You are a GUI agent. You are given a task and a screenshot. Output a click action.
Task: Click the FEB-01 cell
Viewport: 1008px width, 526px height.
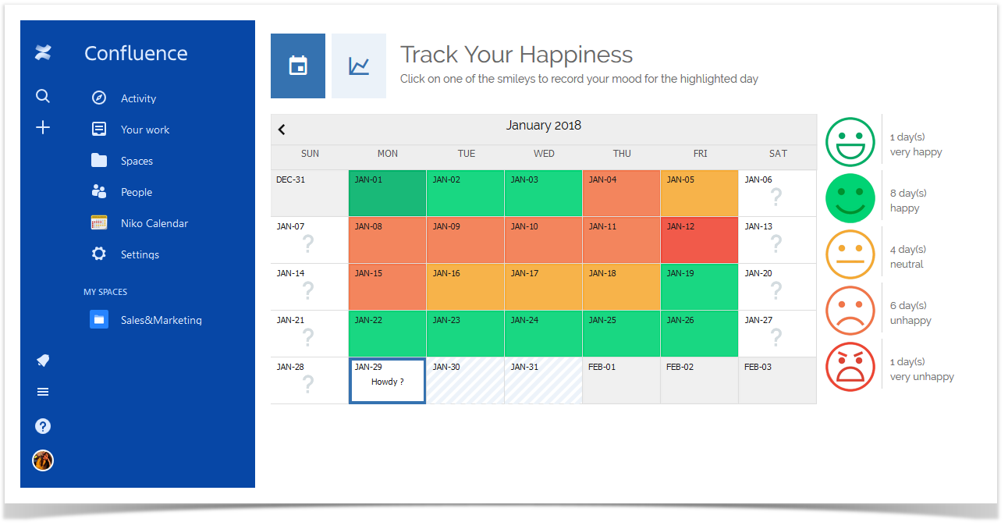click(622, 381)
